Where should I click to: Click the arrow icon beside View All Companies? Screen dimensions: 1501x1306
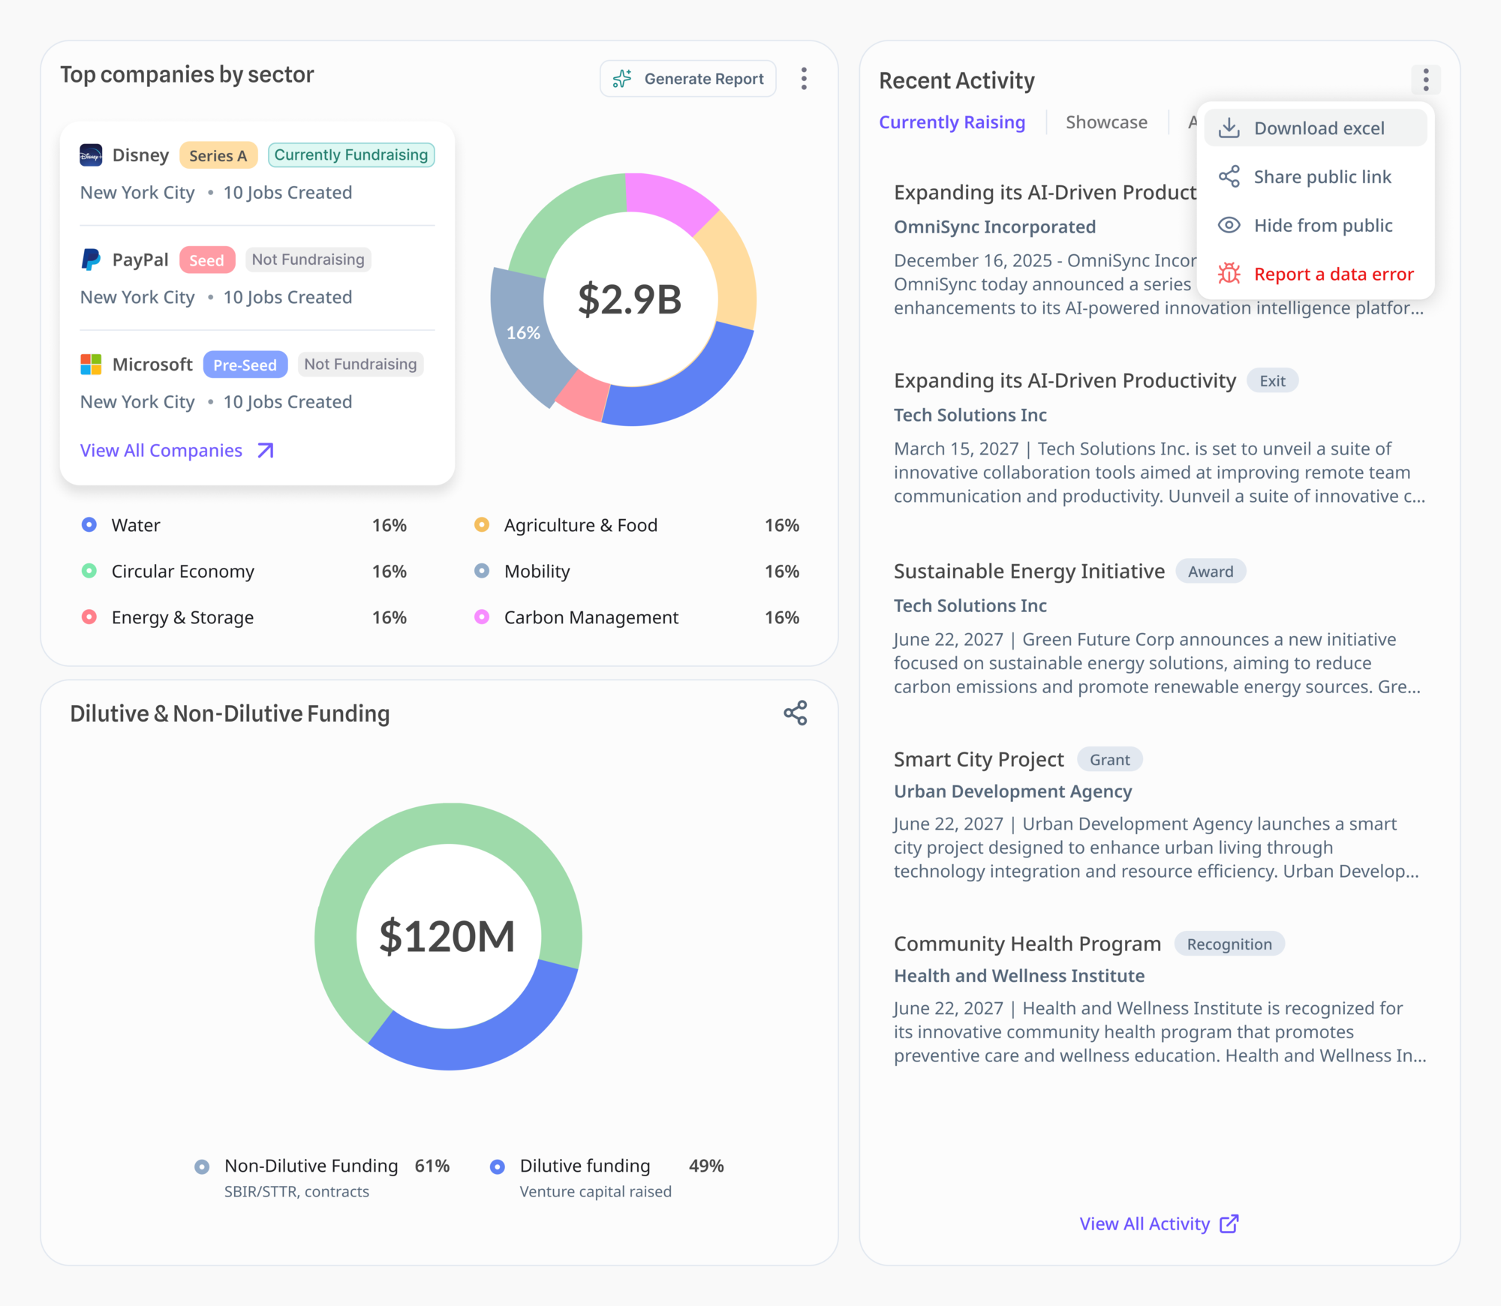click(266, 451)
